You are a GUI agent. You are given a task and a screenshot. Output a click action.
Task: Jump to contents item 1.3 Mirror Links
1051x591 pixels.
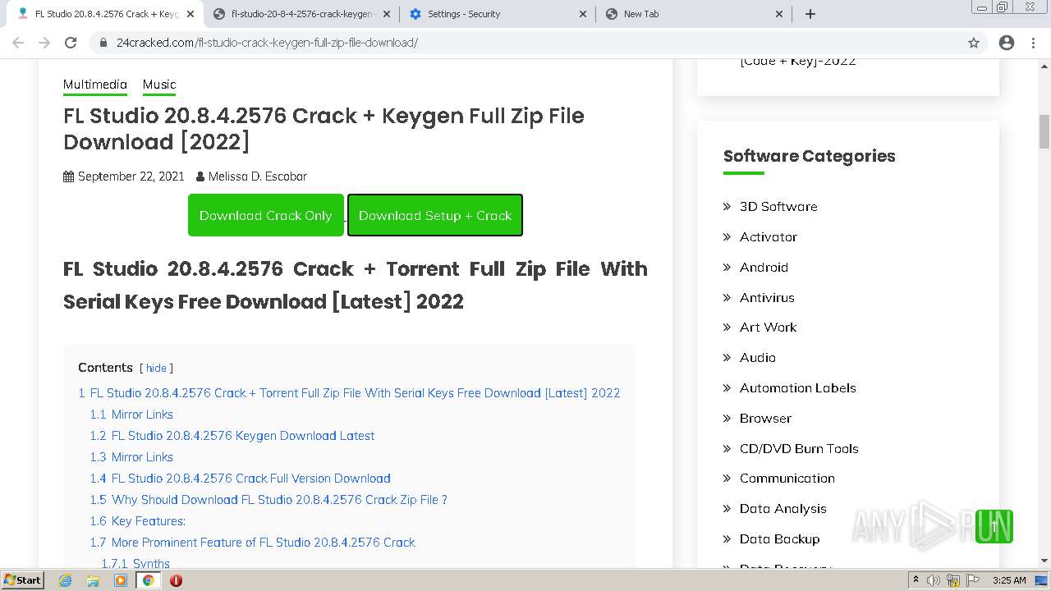[x=131, y=457]
